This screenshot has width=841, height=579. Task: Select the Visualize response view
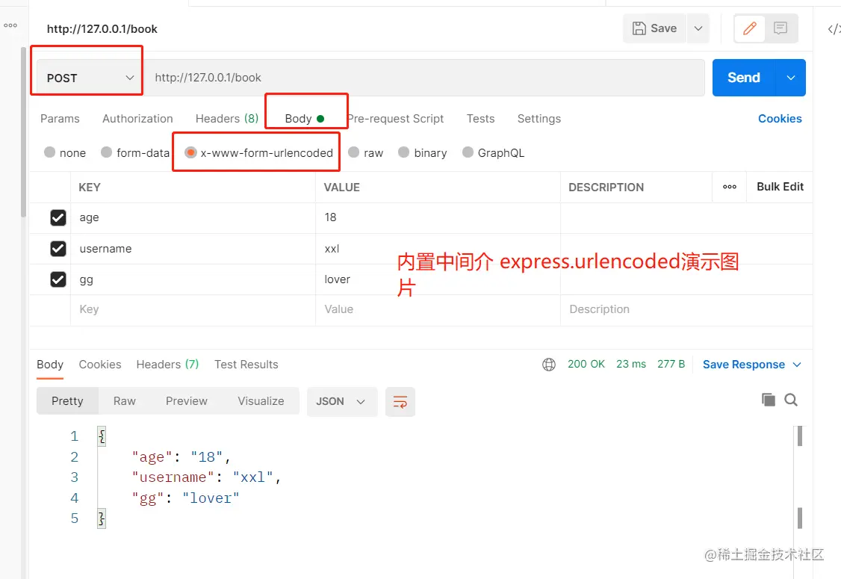click(261, 401)
